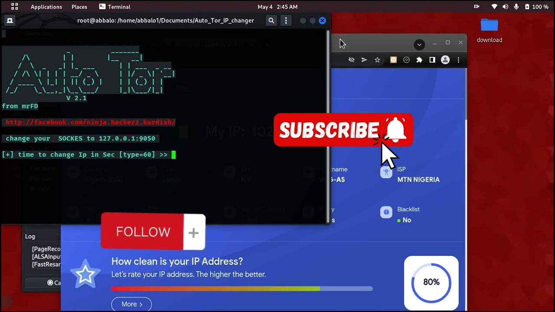
Task: Open search in the terminal window
Action: pyautogui.click(x=271, y=20)
